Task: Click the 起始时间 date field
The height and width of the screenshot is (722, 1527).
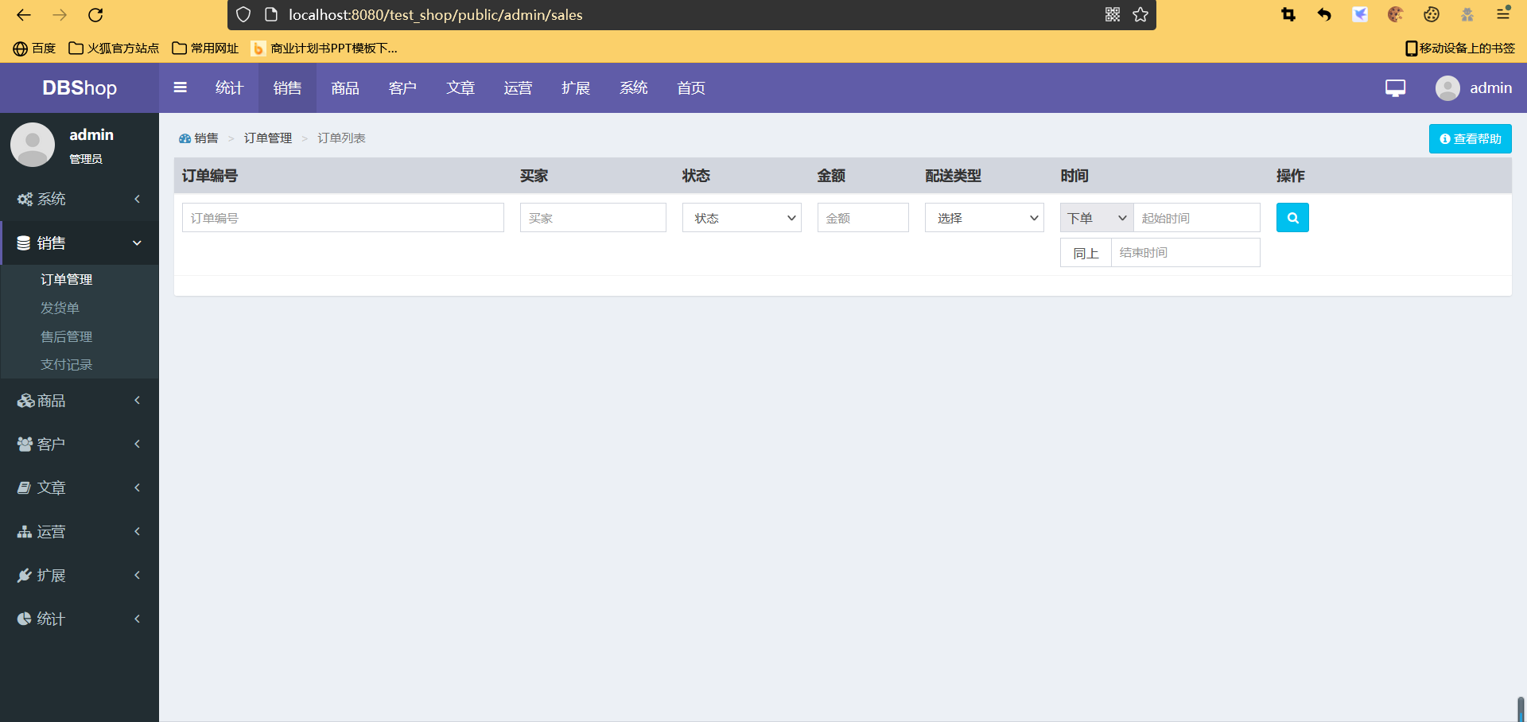Action: (x=1197, y=218)
